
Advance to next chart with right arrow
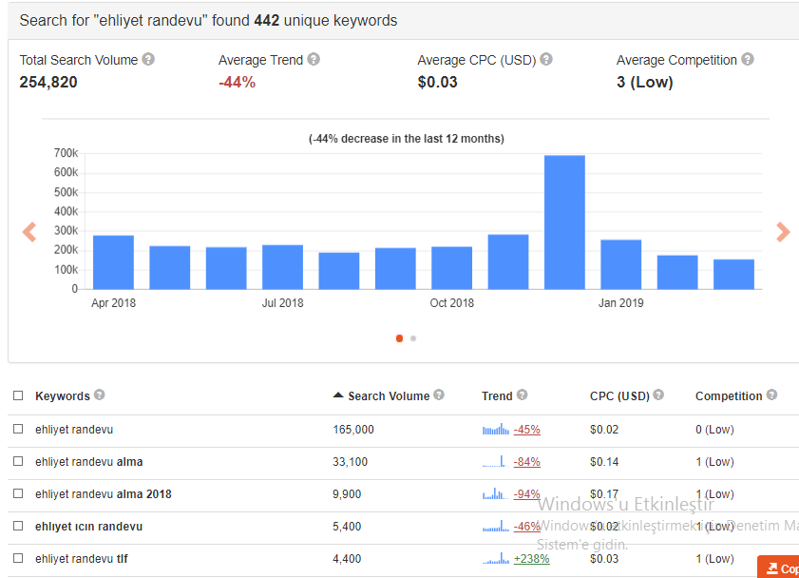tap(783, 232)
